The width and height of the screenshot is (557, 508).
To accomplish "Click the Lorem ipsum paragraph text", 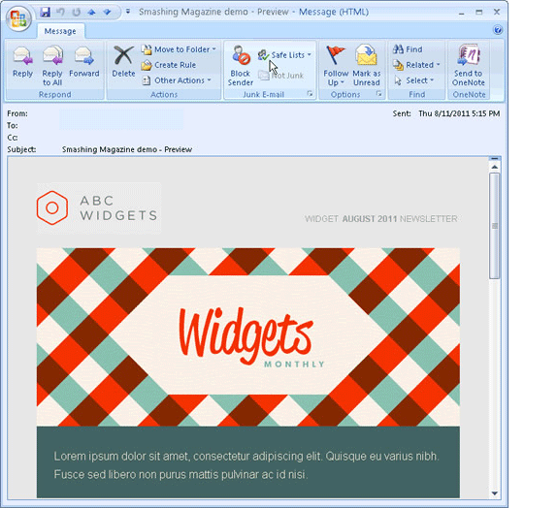I will [246, 465].
